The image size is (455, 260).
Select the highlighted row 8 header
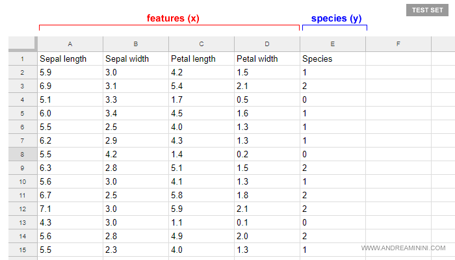tap(23, 155)
